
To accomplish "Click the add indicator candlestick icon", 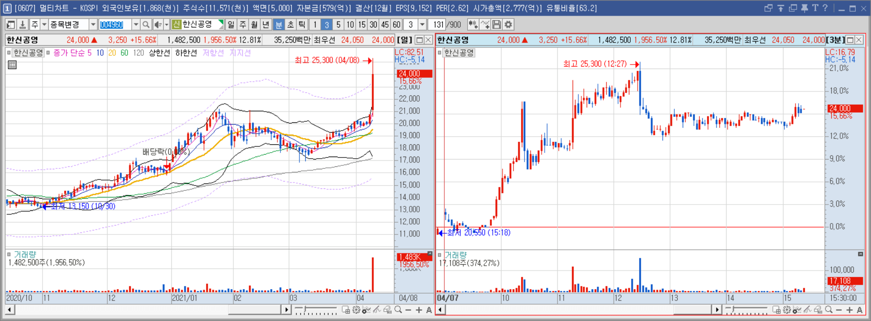I will [473, 24].
